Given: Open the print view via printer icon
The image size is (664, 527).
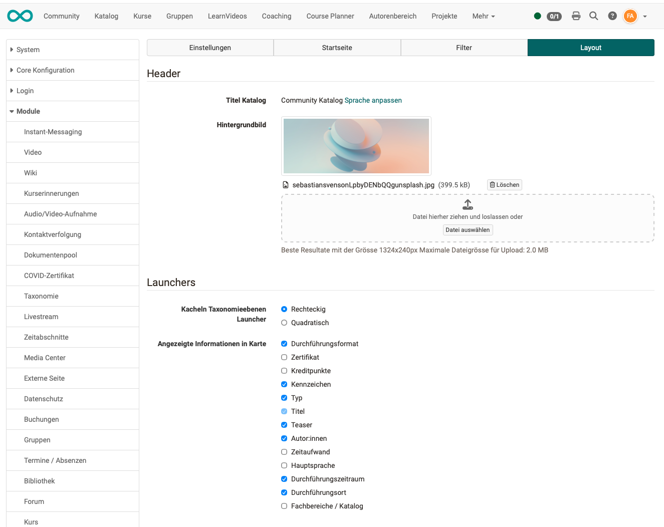Looking at the screenshot, I should (576, 16).
